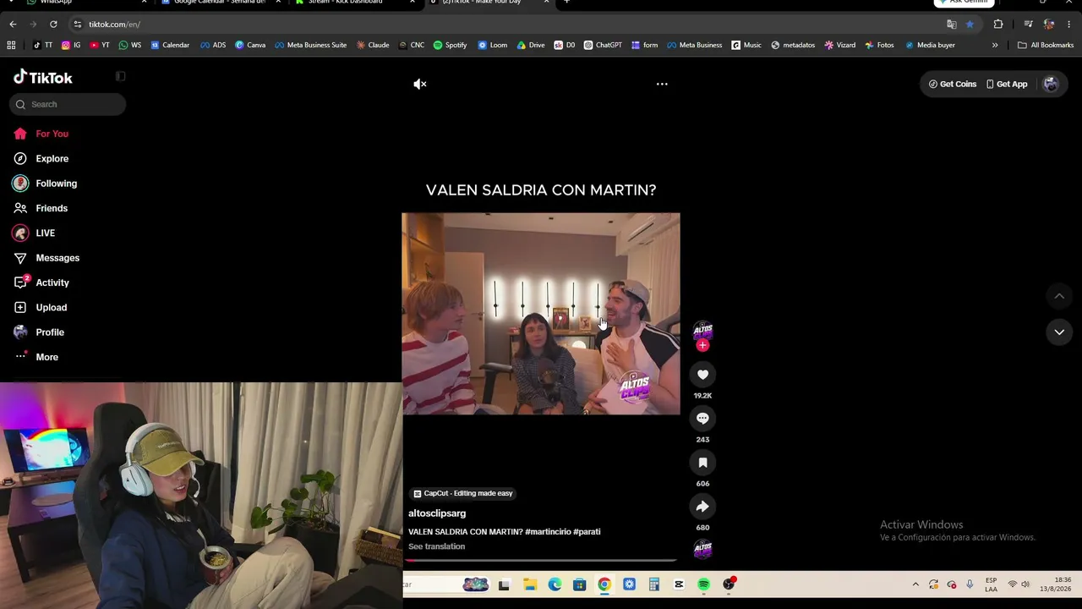
Task: Click the Get Coins button
Action: pos(953,84)
